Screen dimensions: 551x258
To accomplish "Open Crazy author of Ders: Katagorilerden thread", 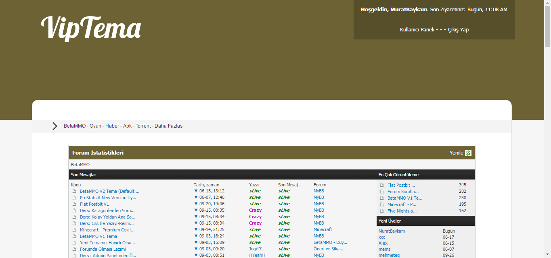I will point(255,210).
